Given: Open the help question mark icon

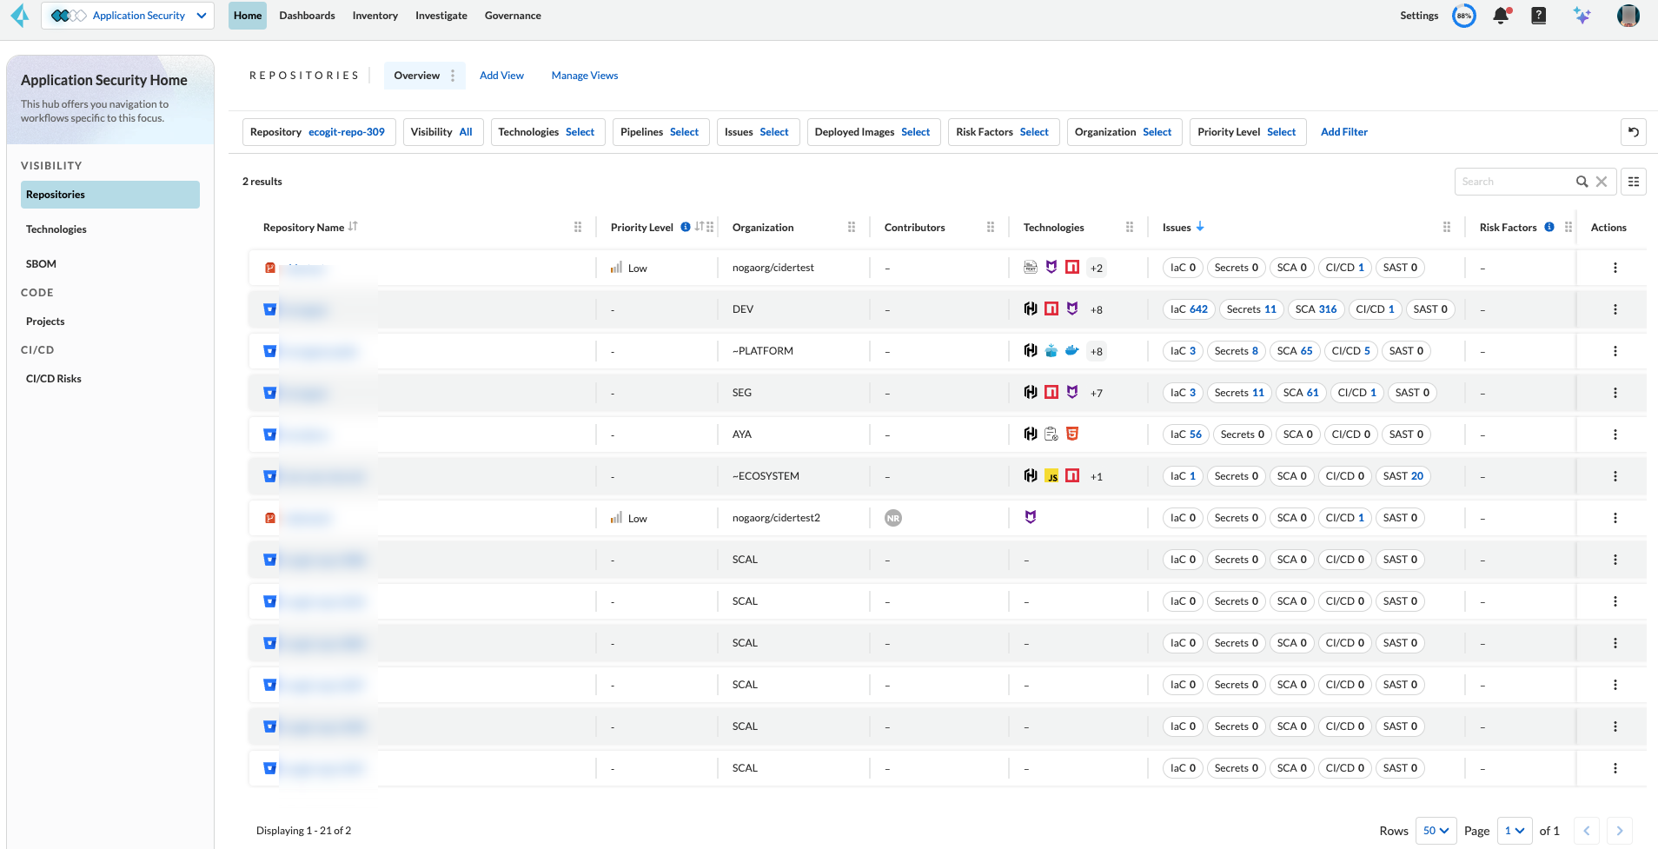Looking at the screenshot, I should click(1538, 16).
